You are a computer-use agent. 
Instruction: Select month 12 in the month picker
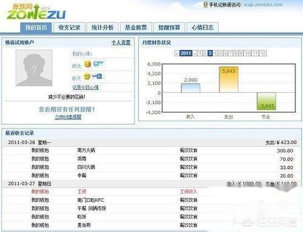tap(262, 53)
